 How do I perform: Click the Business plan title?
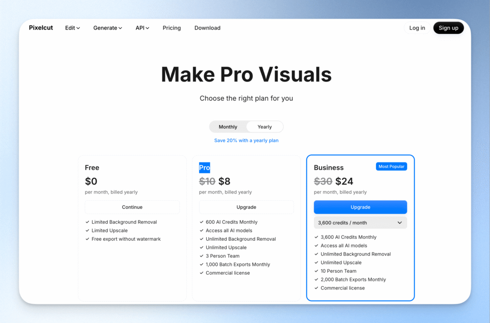(328, 168)
